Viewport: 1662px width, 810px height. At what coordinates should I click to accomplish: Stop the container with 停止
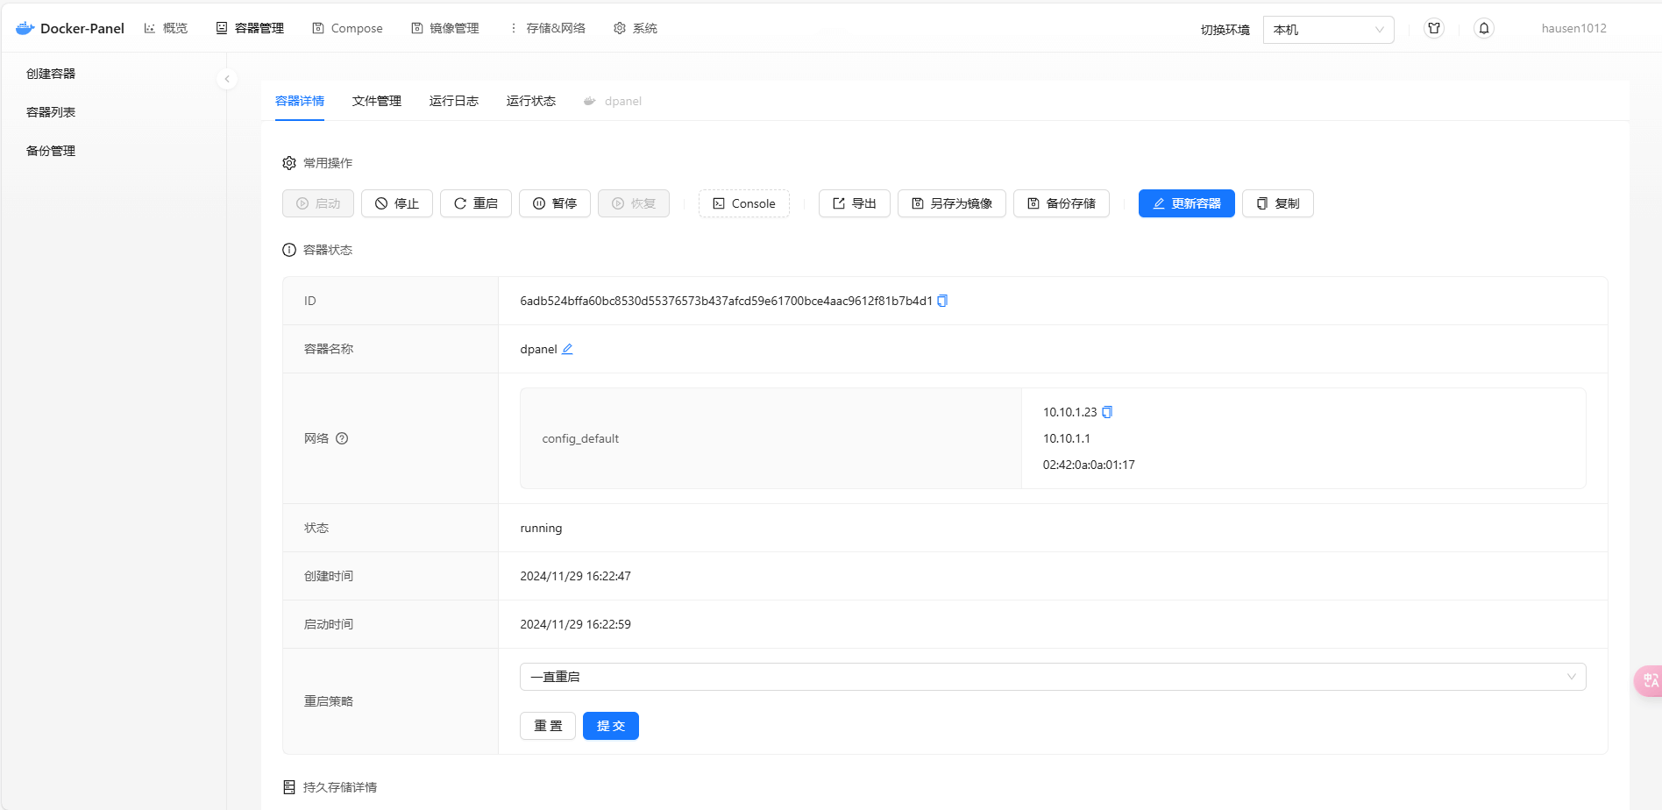[396, 202]
